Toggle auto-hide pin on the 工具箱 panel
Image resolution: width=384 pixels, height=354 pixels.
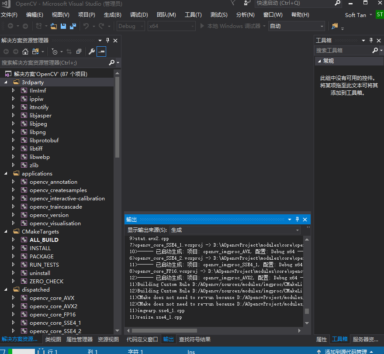pyautogui.click(x=371, y=40)
